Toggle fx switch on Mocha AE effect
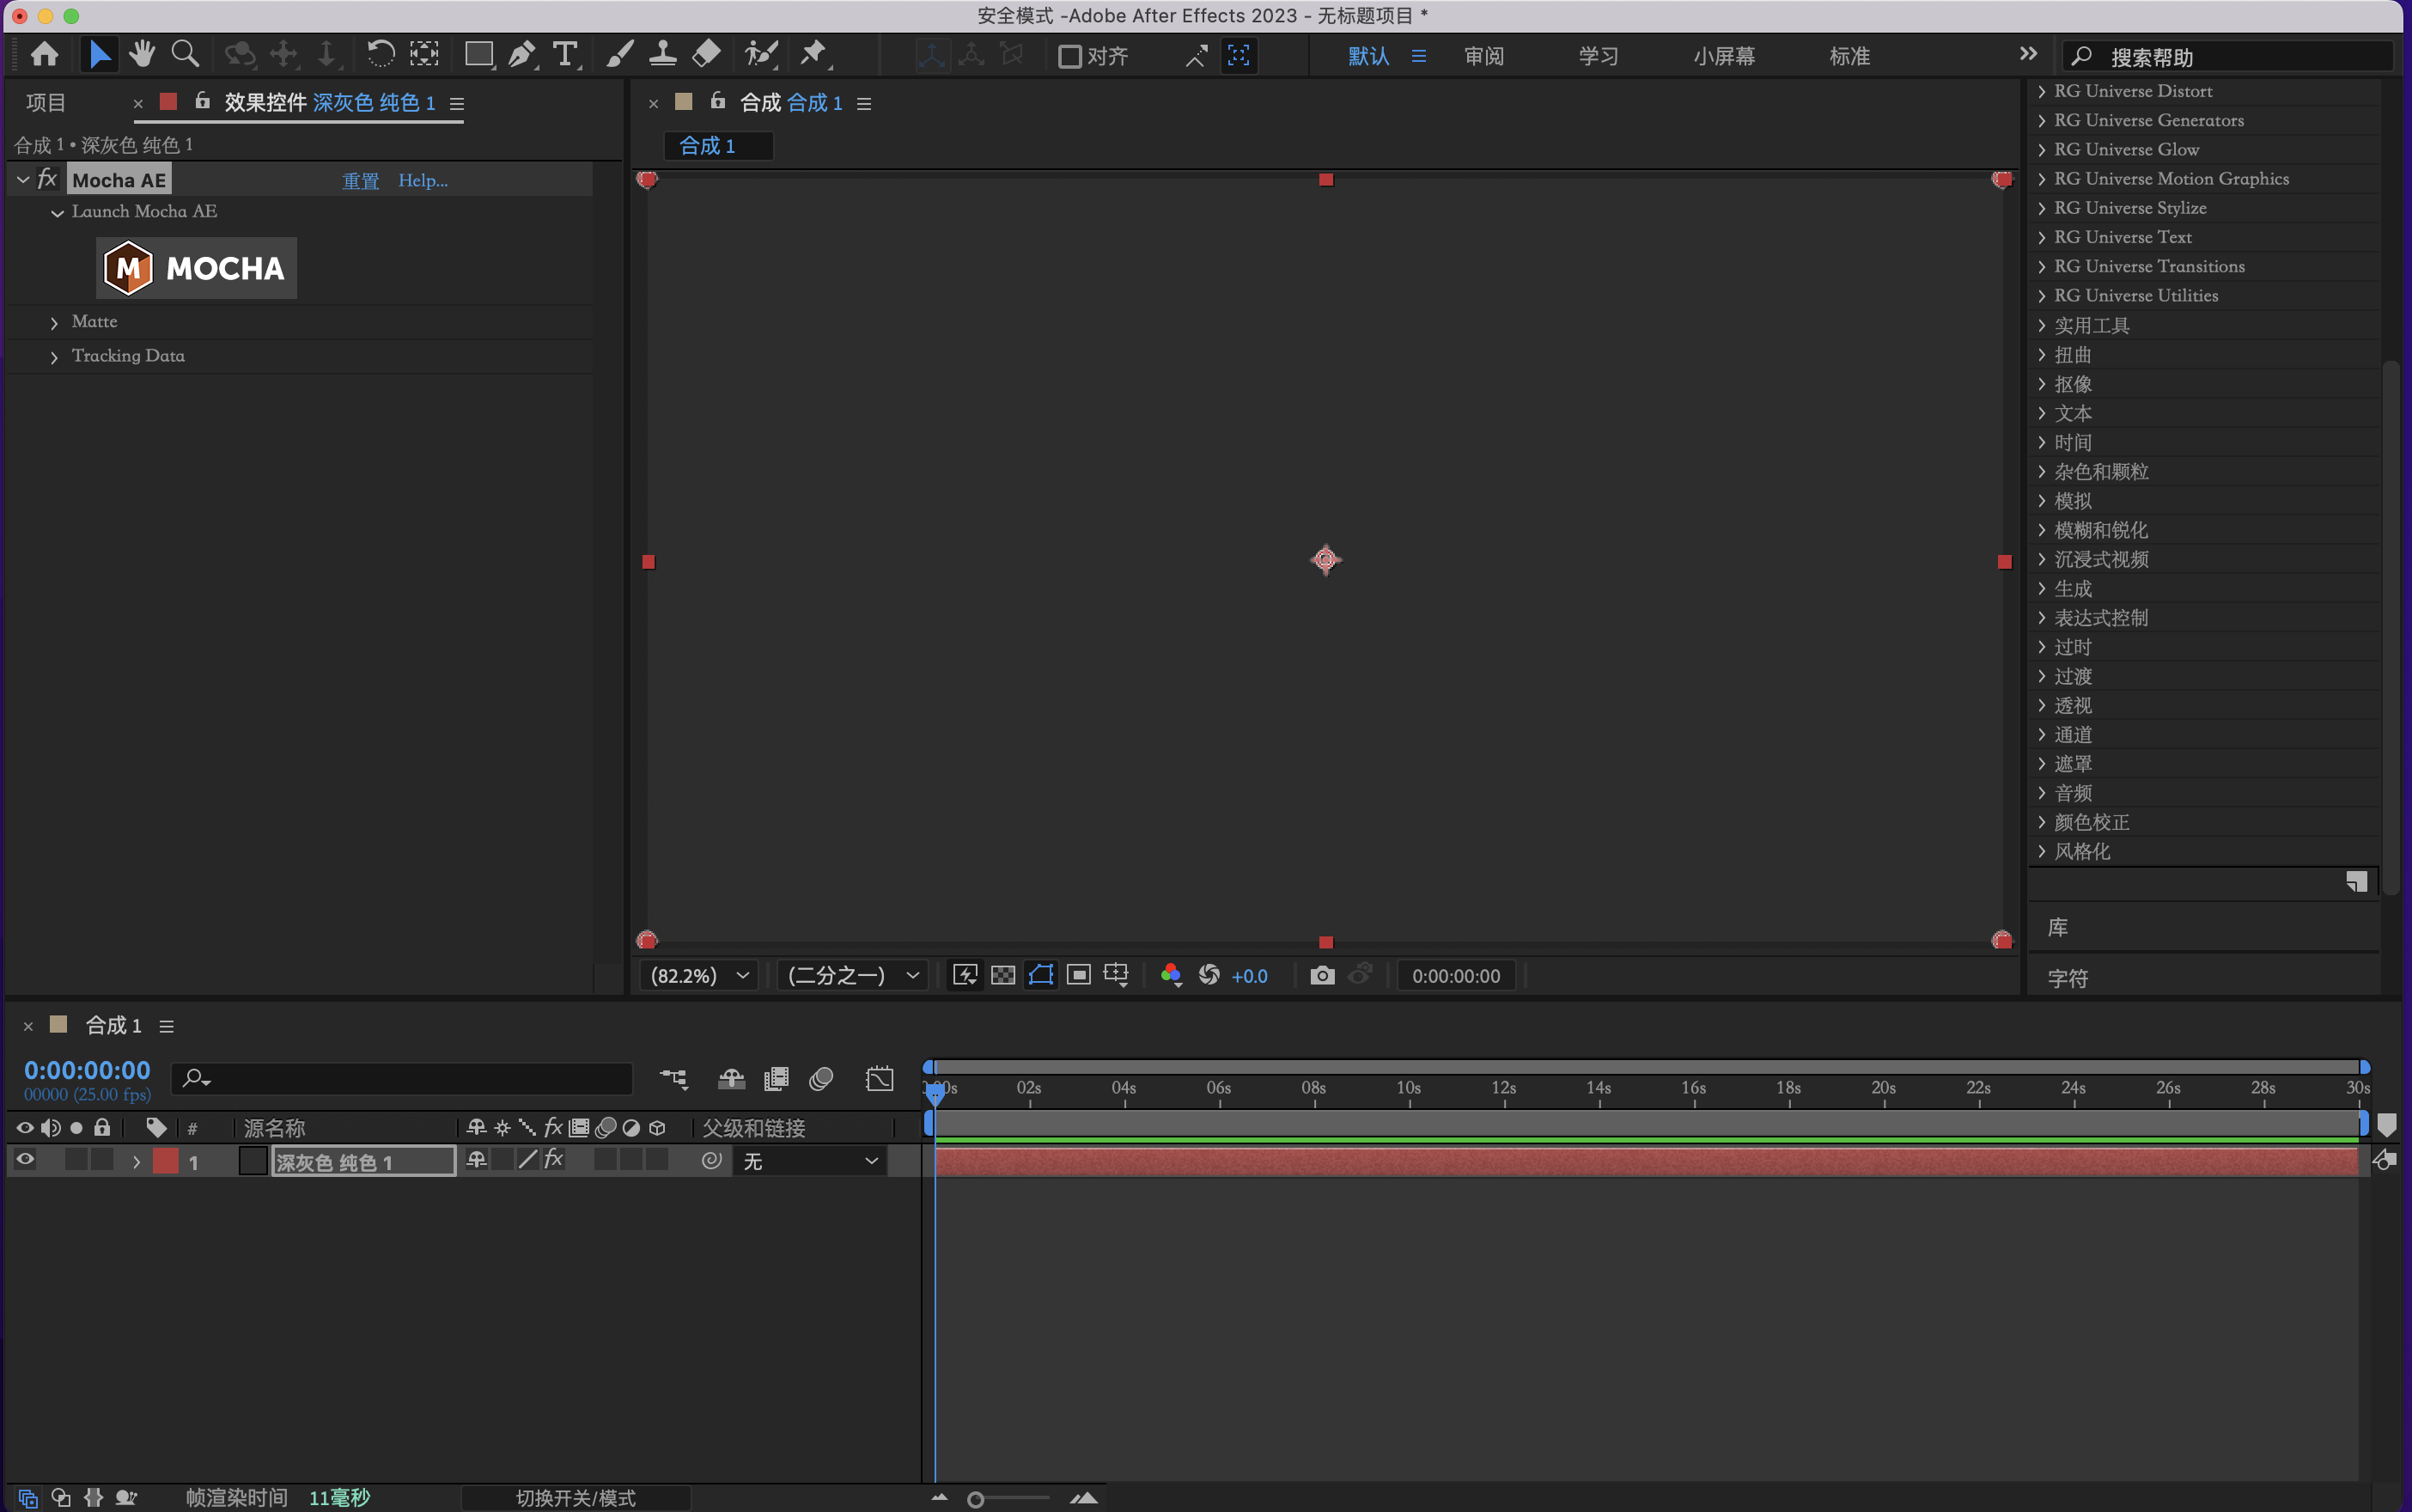The image size is (2412, 1512). [47, 180]
